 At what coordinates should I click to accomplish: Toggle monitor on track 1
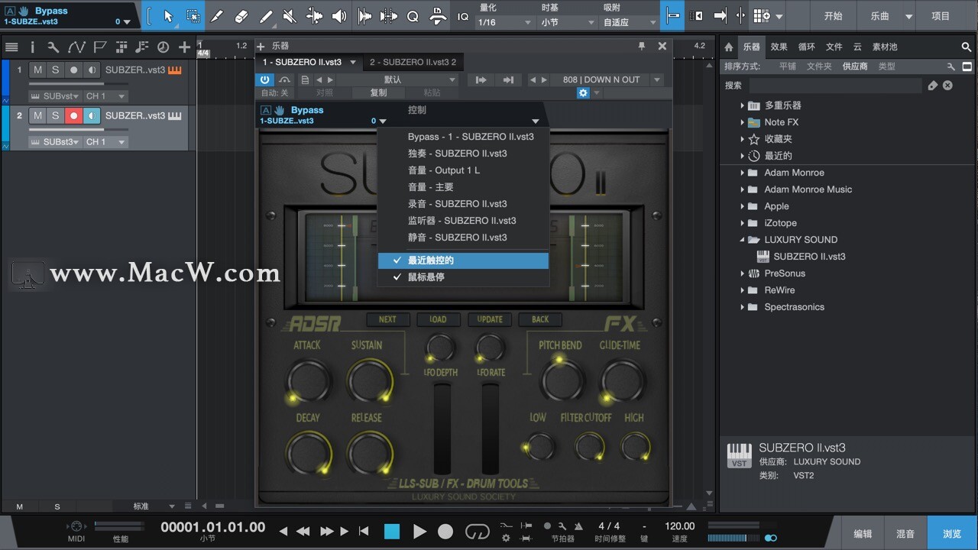tap(92, 70)
